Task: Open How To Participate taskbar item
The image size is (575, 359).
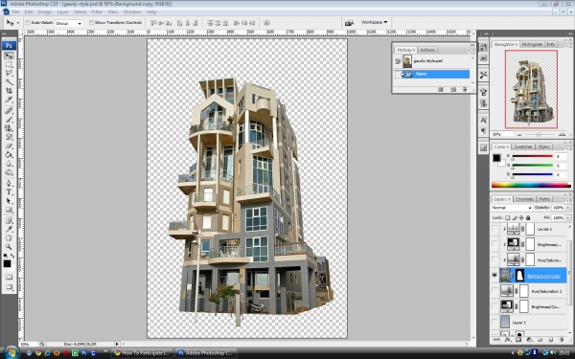Action: pos(142,352)
